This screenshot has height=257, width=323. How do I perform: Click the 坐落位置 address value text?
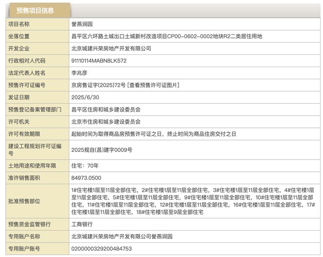pyautogui.click(x=166, y=36)
